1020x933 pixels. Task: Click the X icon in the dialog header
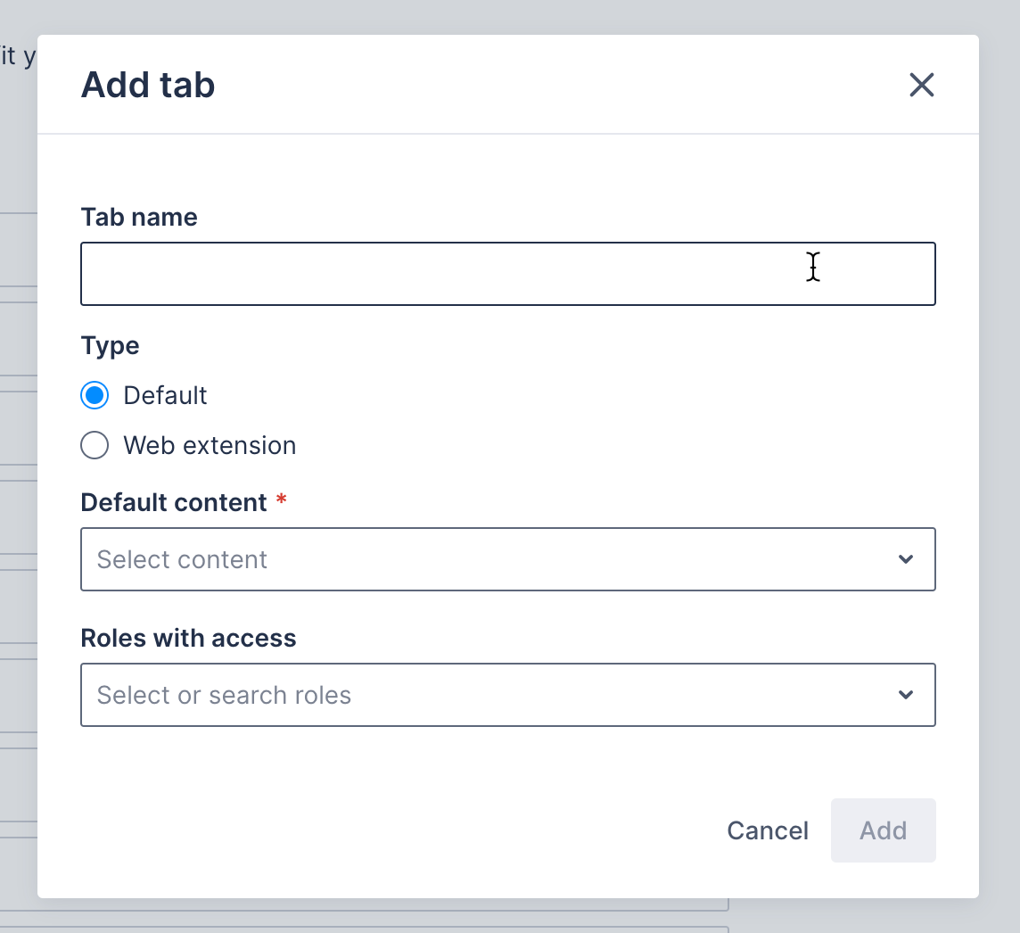[x=921, y=85]
